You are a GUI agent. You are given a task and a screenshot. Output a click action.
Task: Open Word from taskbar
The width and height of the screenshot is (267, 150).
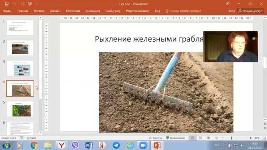tap(89, 145)
